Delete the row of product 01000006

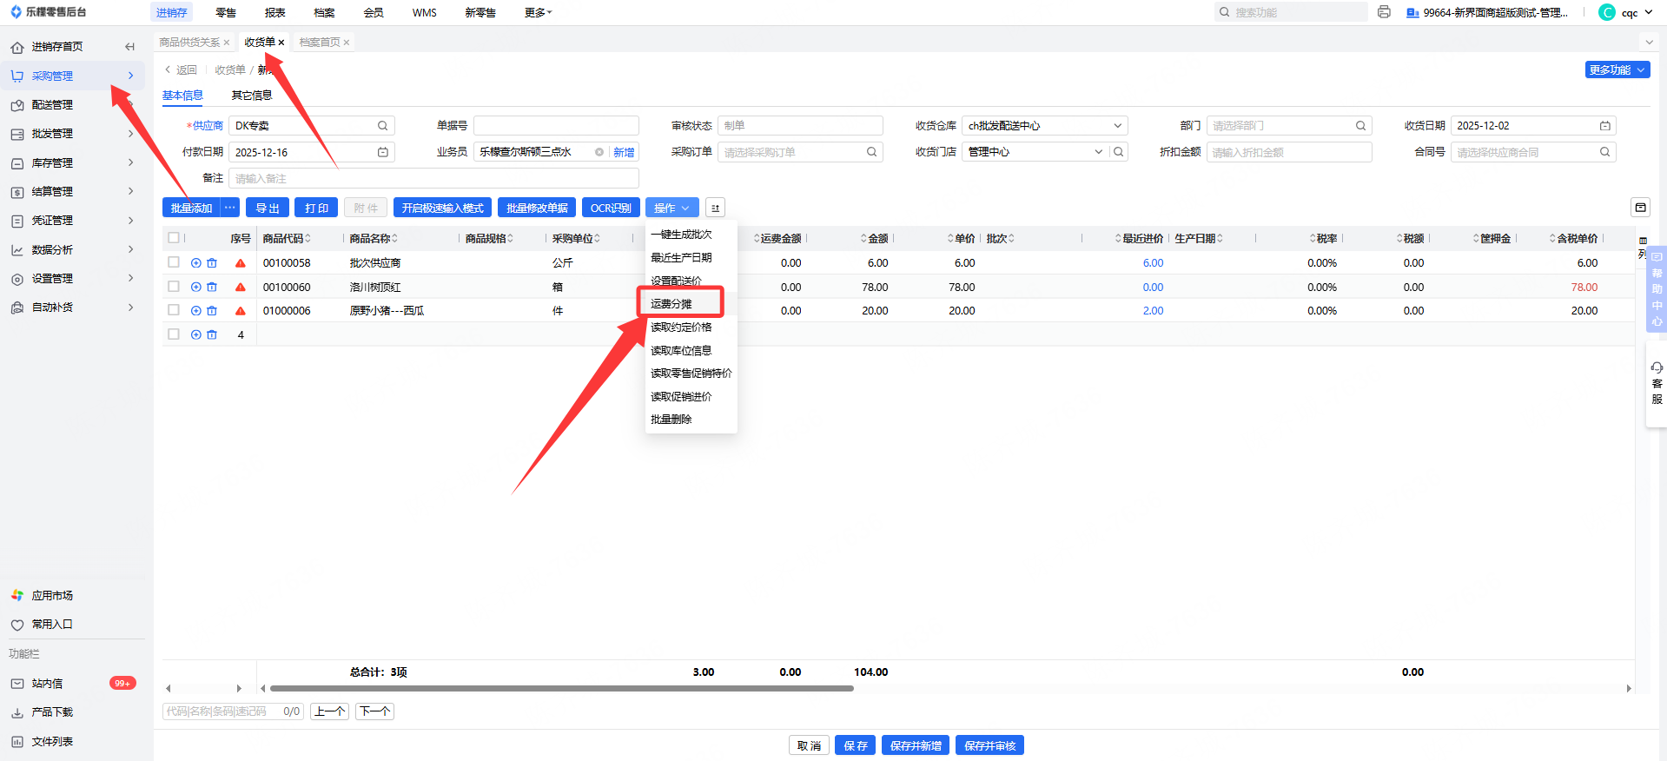212,311
